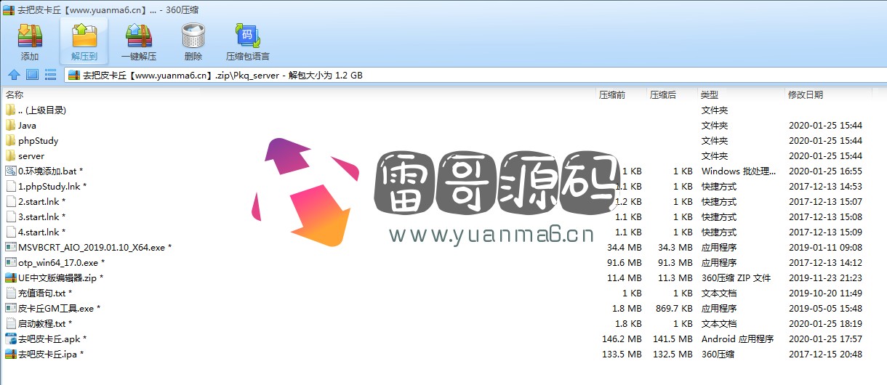Click the 2019-01-11 09:08 date cell
Screen dimensions: 887x385
825,248
